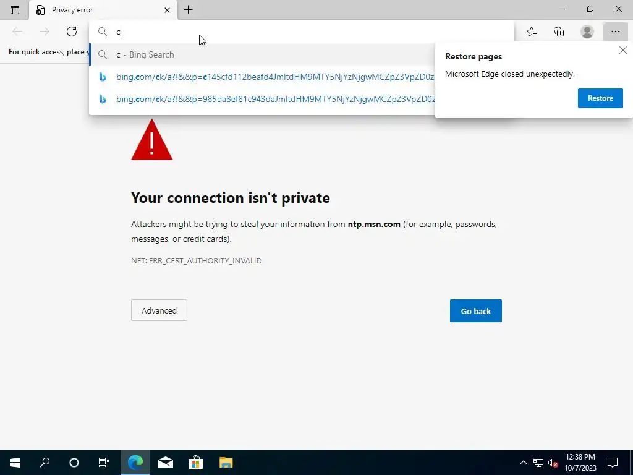
Task: Open the profile avatar icon
Action: [x=587, y=32]
